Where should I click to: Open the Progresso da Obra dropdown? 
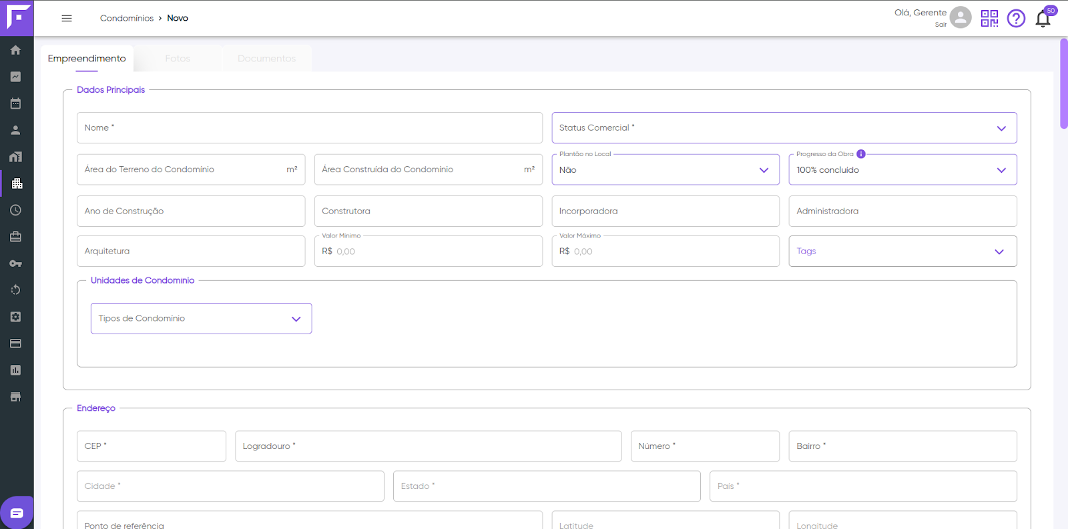pyautogui.click(x=902, y=169)
